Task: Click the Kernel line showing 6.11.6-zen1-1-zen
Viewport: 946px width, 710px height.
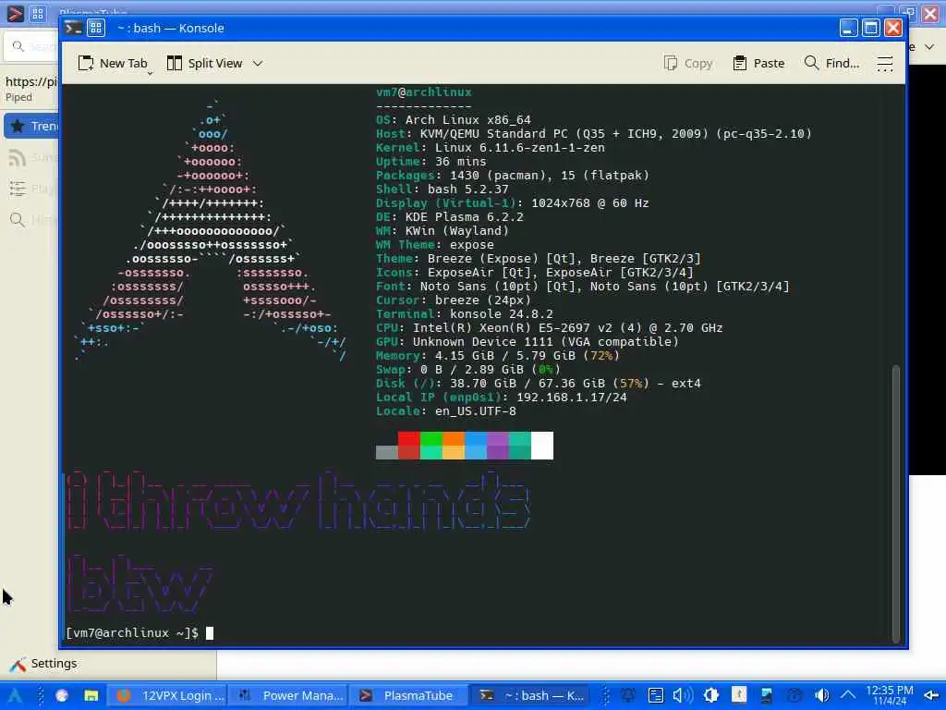Action: click(490, 147)
